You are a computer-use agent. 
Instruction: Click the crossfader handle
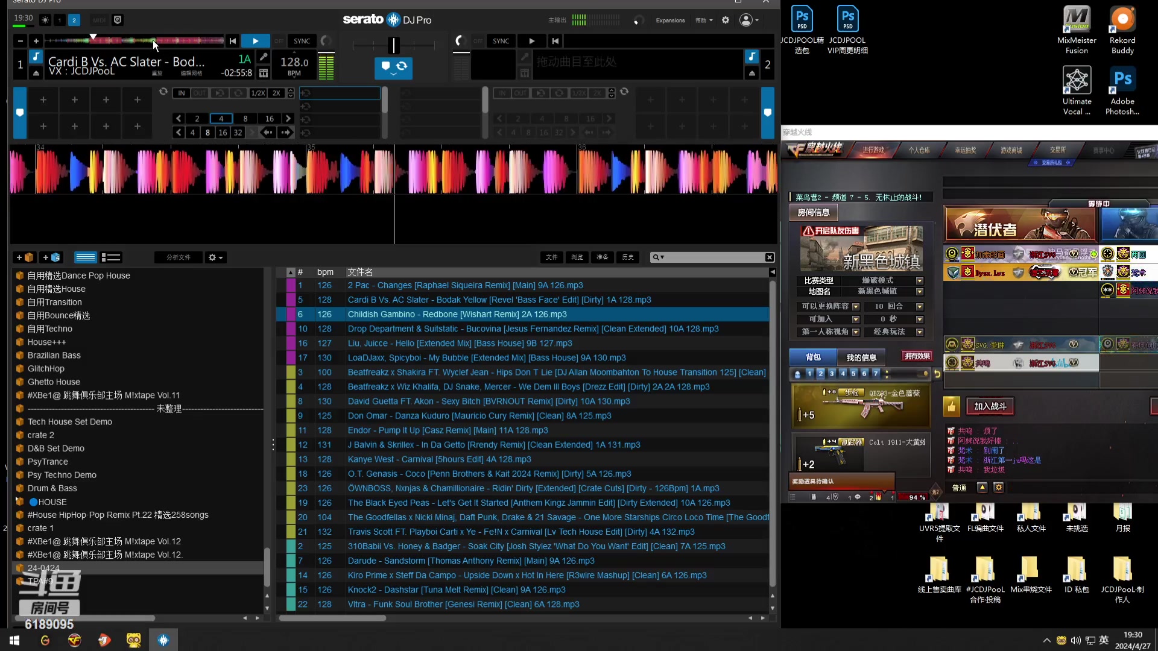pyautogui.click(x=393, y=45)
